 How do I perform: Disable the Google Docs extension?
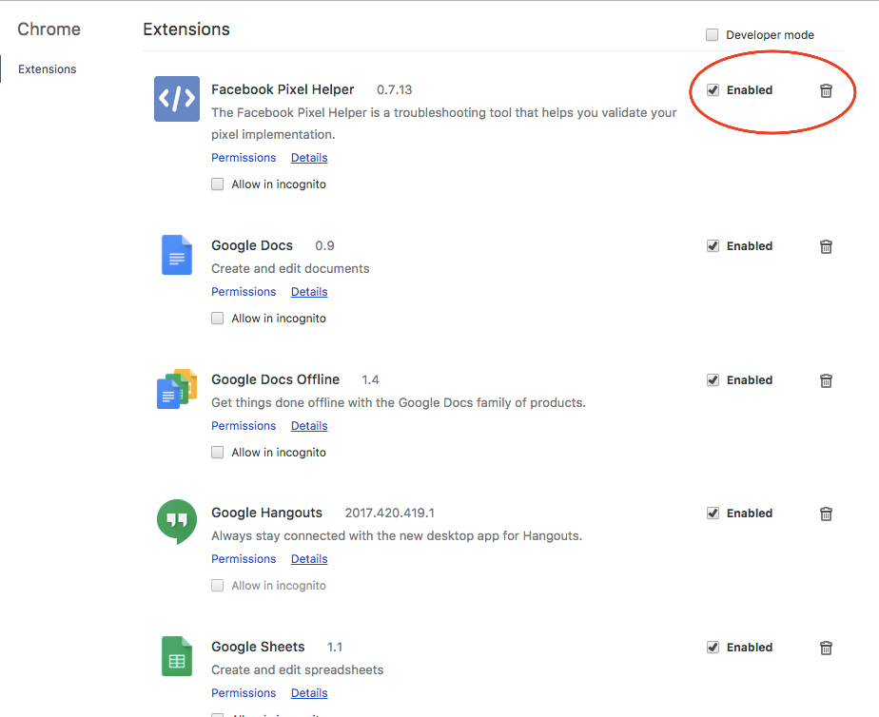[713, 245]
